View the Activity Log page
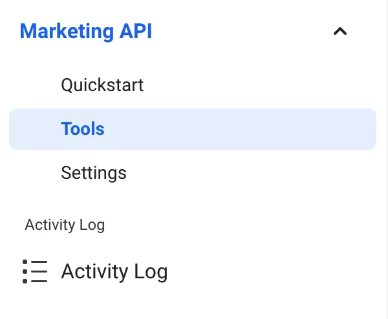 (114, 272)
